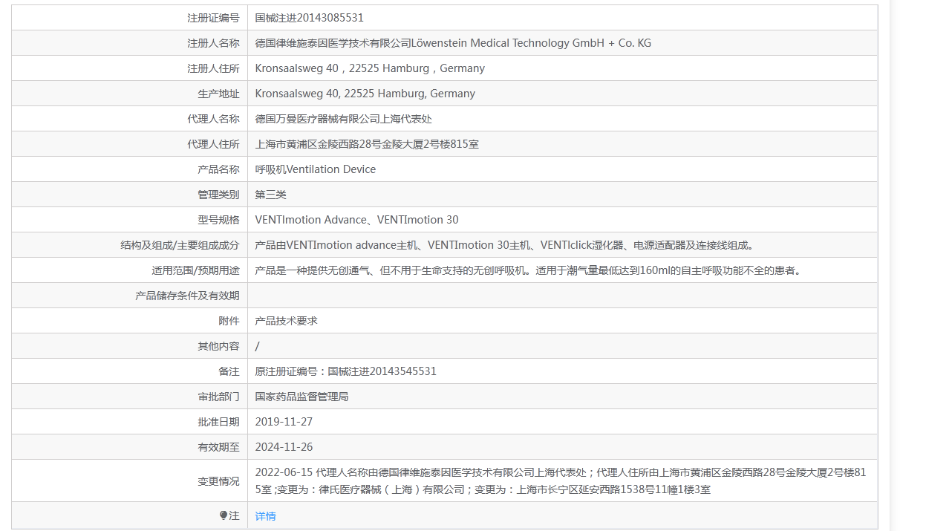Screen dimensions: 926x531
Task: Click the 代理人名称 label
Action: pos(213,119)
